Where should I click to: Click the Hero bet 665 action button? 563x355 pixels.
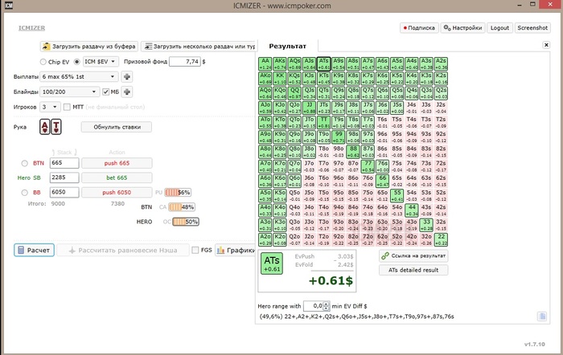(x=117, y=177)
